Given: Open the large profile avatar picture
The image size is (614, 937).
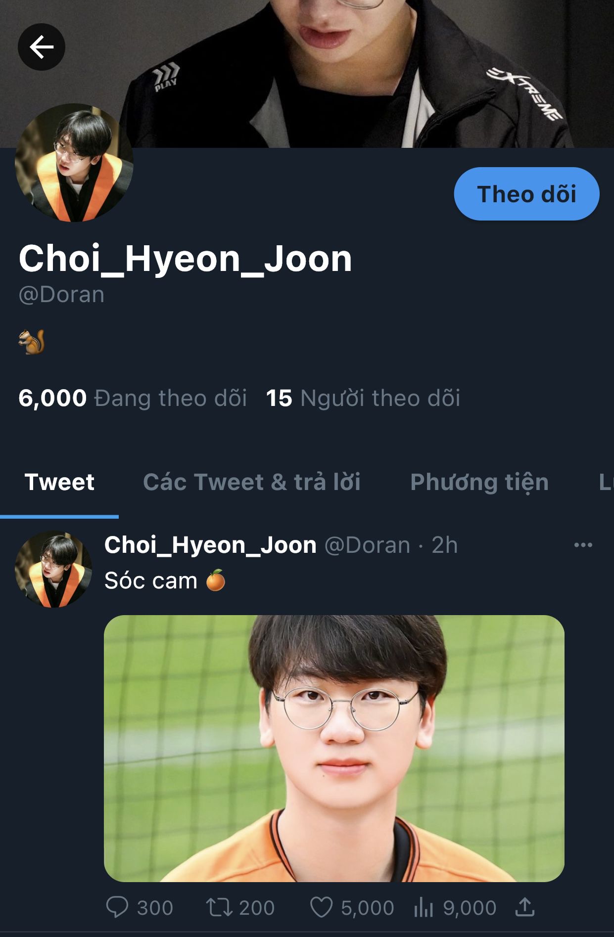Looking at the screenshot, I should coord(74,163).
